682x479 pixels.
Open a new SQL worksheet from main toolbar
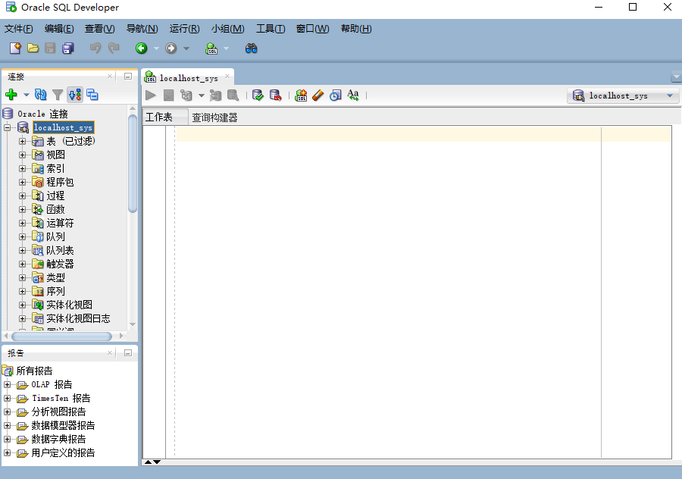click(x=211, y=49)
